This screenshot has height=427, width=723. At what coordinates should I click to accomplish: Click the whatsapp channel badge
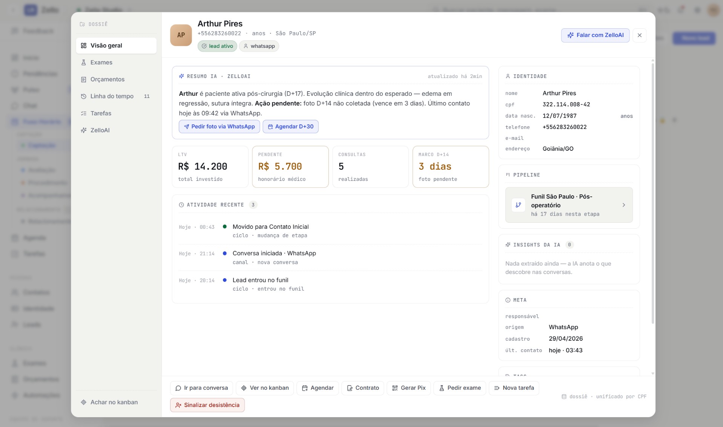click(259, 46)
